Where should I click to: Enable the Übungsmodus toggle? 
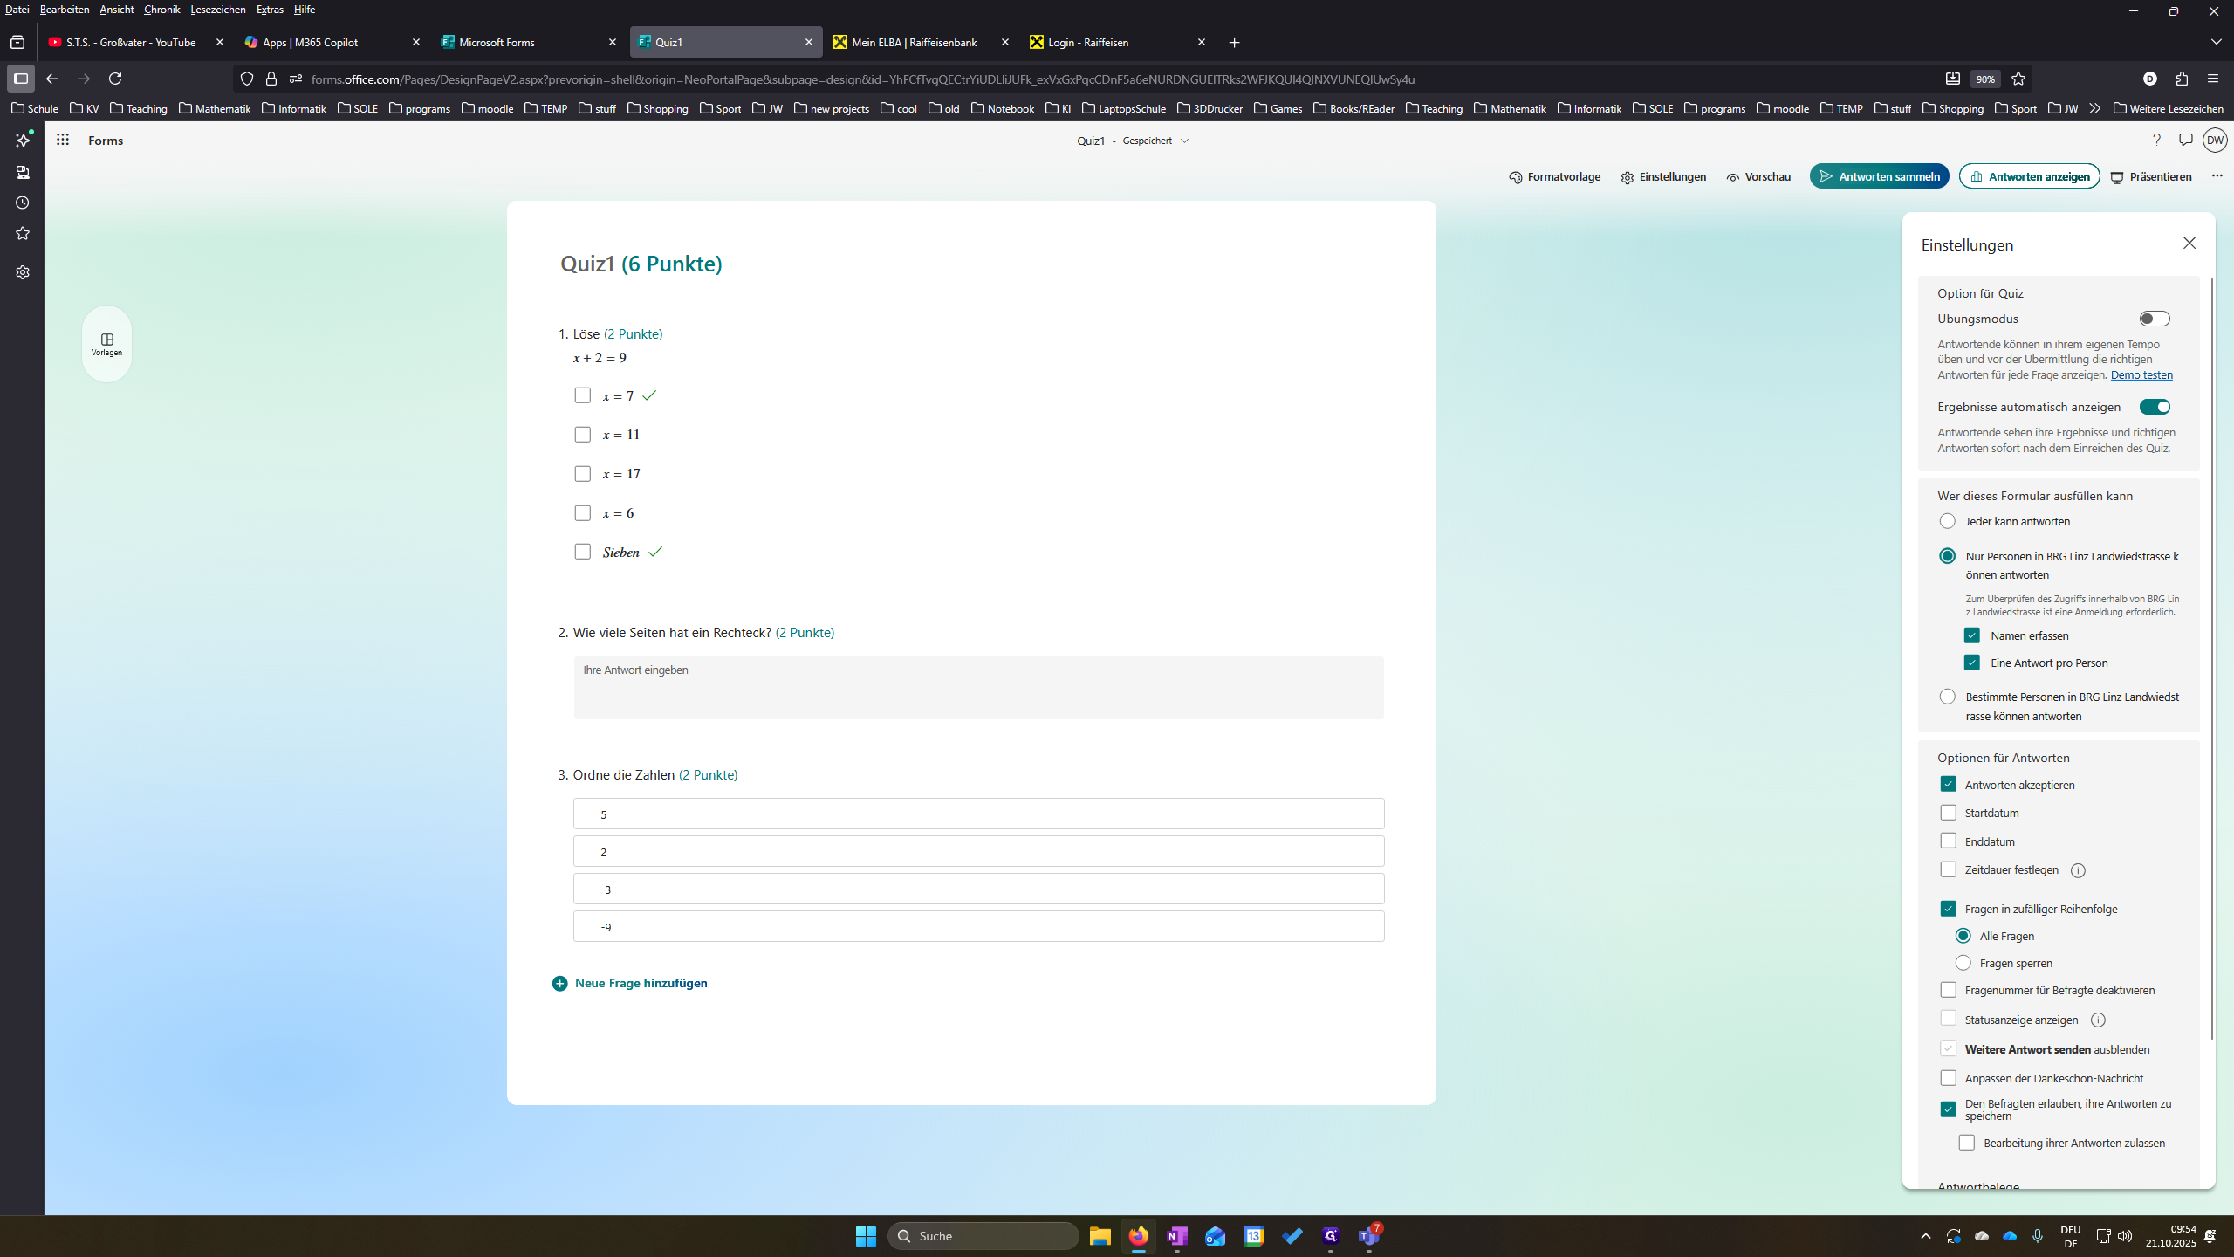coord(2154,319)
